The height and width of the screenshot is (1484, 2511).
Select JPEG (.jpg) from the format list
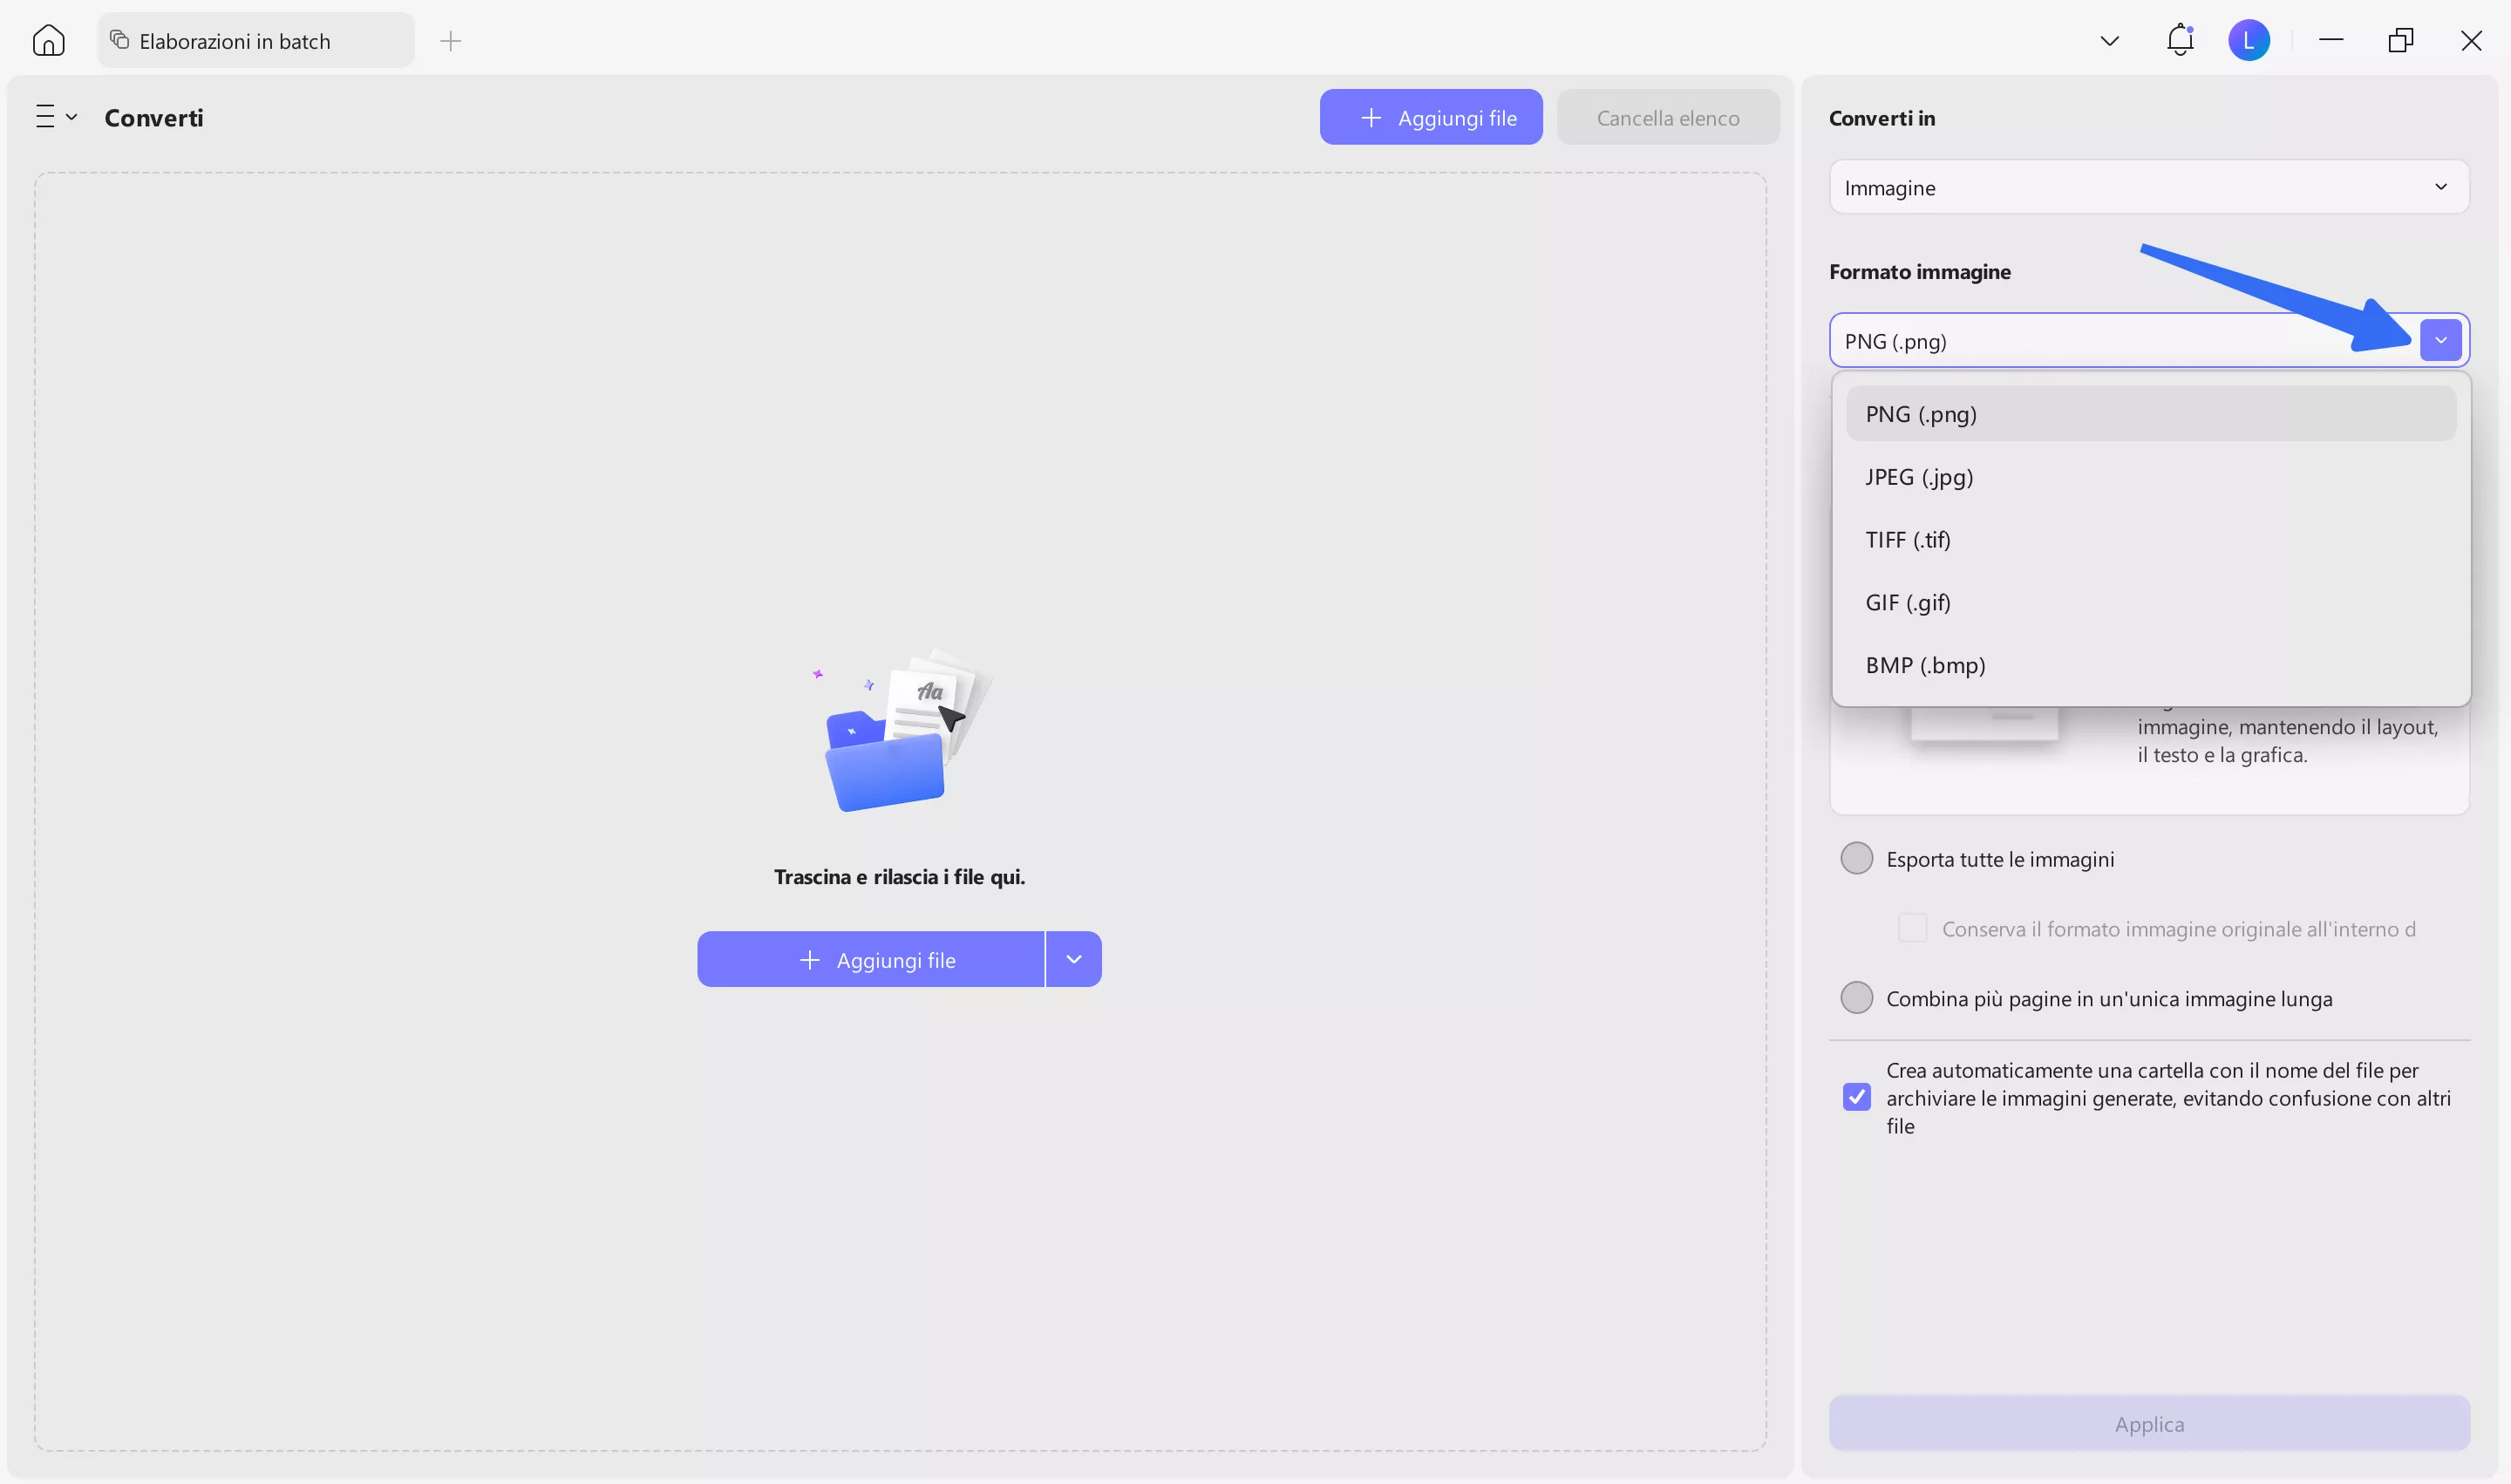click(1919, 476)
